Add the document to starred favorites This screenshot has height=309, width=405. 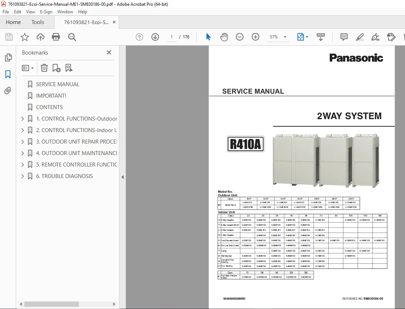coord(25,37)
